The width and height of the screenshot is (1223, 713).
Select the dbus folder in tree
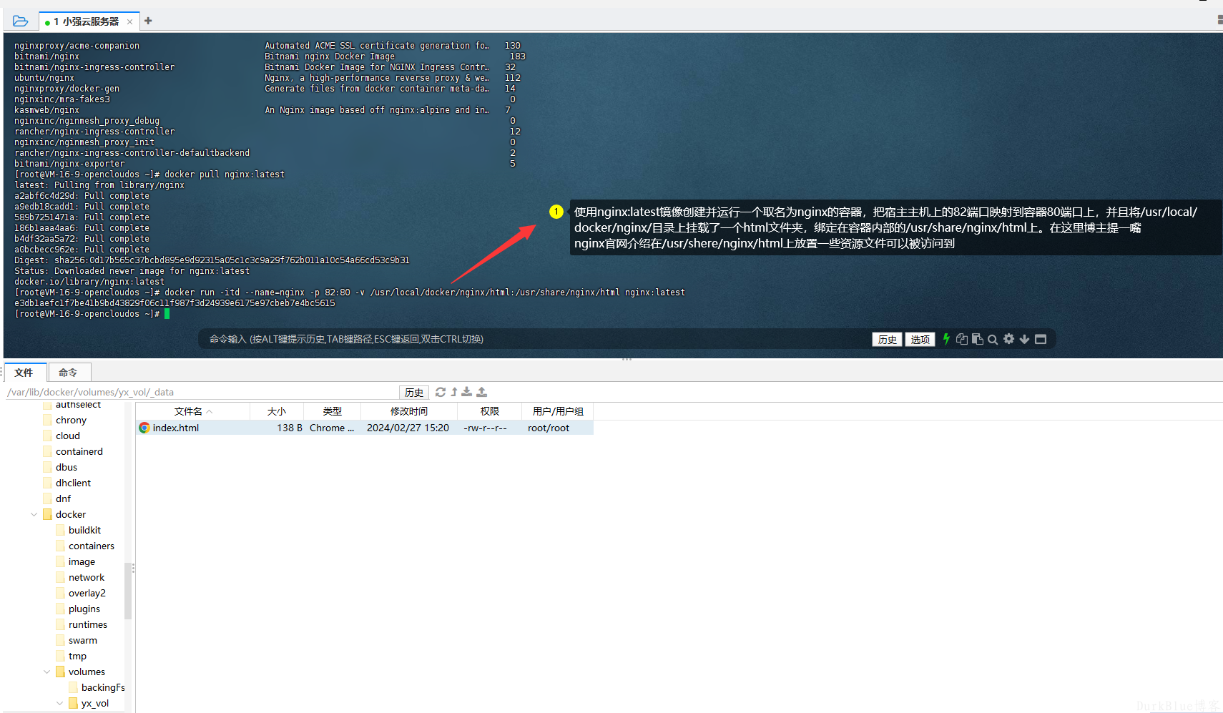coord(67,467)
